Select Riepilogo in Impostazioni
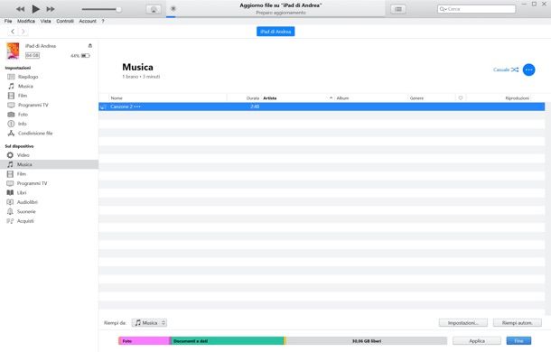Screen dimensions: 551x352 (x=28, y=77)
